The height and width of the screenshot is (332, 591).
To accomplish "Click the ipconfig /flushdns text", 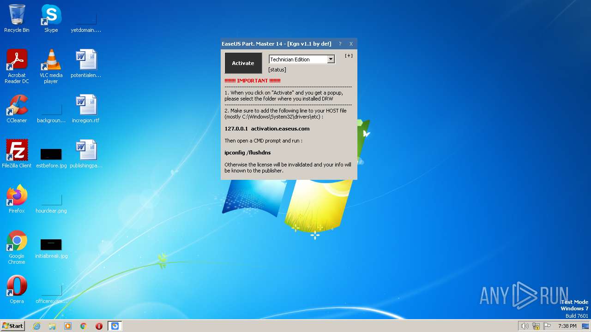I will [x=247, y=153].
